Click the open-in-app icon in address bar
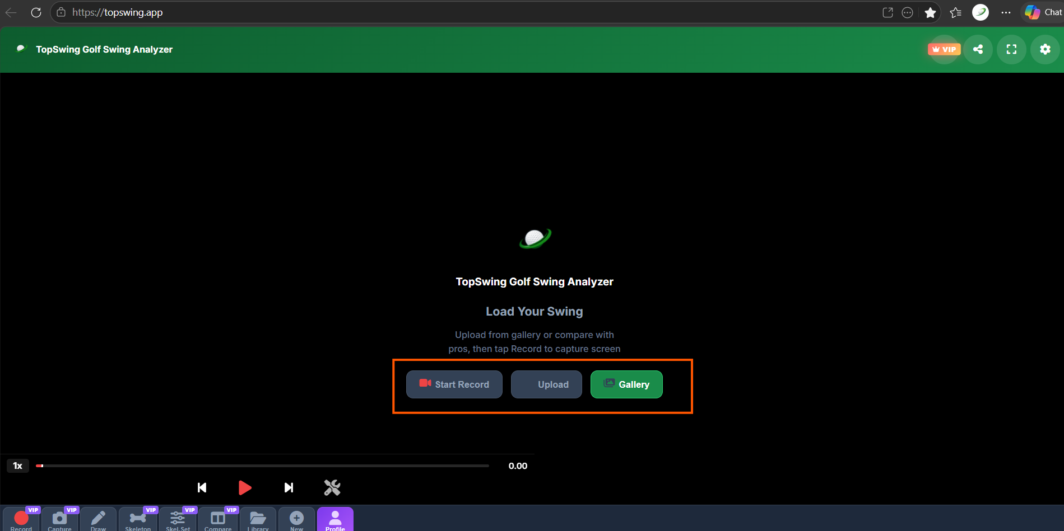 (x=888, y=12)
